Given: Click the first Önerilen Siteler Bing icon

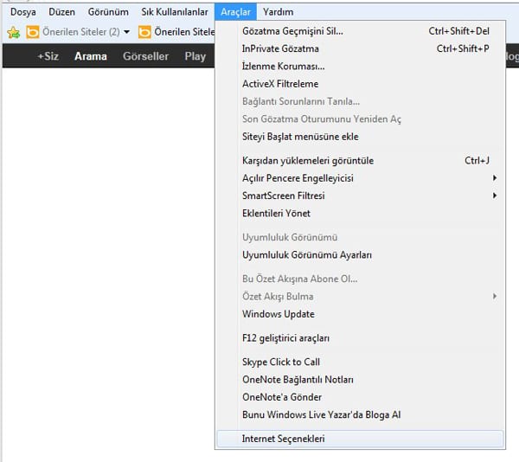Looking at the screenshot, I should click(33, 32).
